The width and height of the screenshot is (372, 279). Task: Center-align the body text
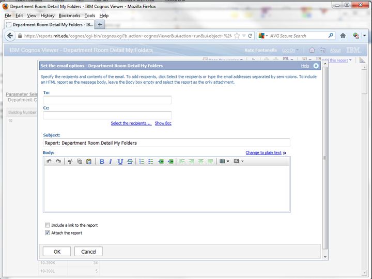point(191,162)
